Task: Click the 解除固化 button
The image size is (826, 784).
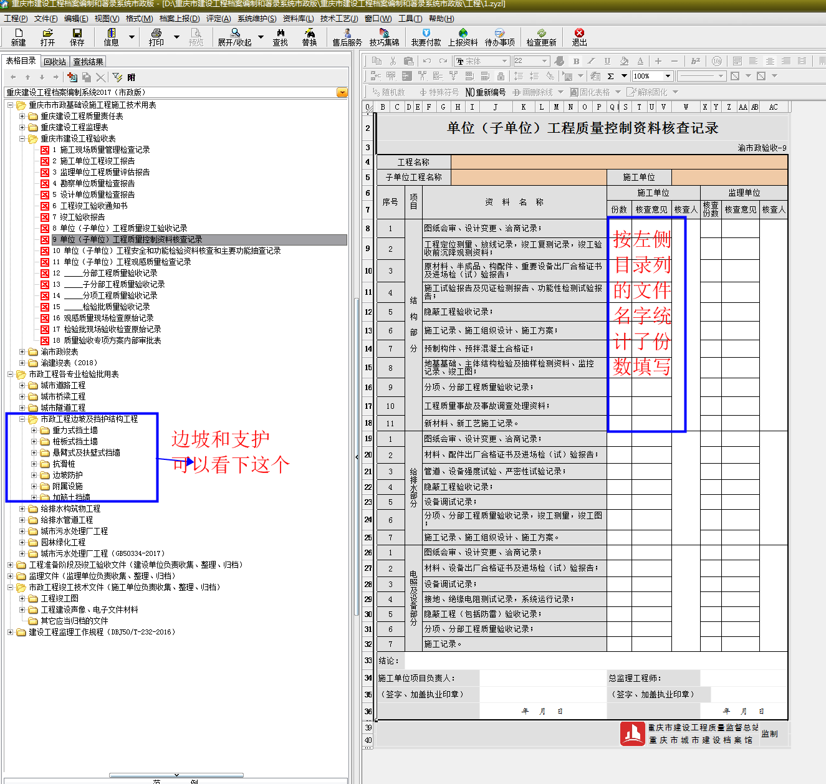Action: pos(647,92)
